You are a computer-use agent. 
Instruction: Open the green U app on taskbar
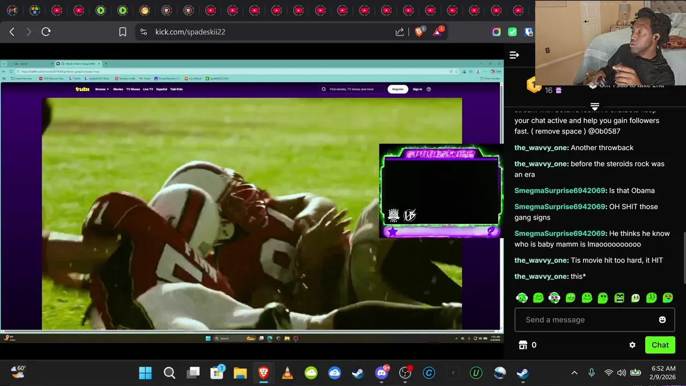tap(476, 373)
